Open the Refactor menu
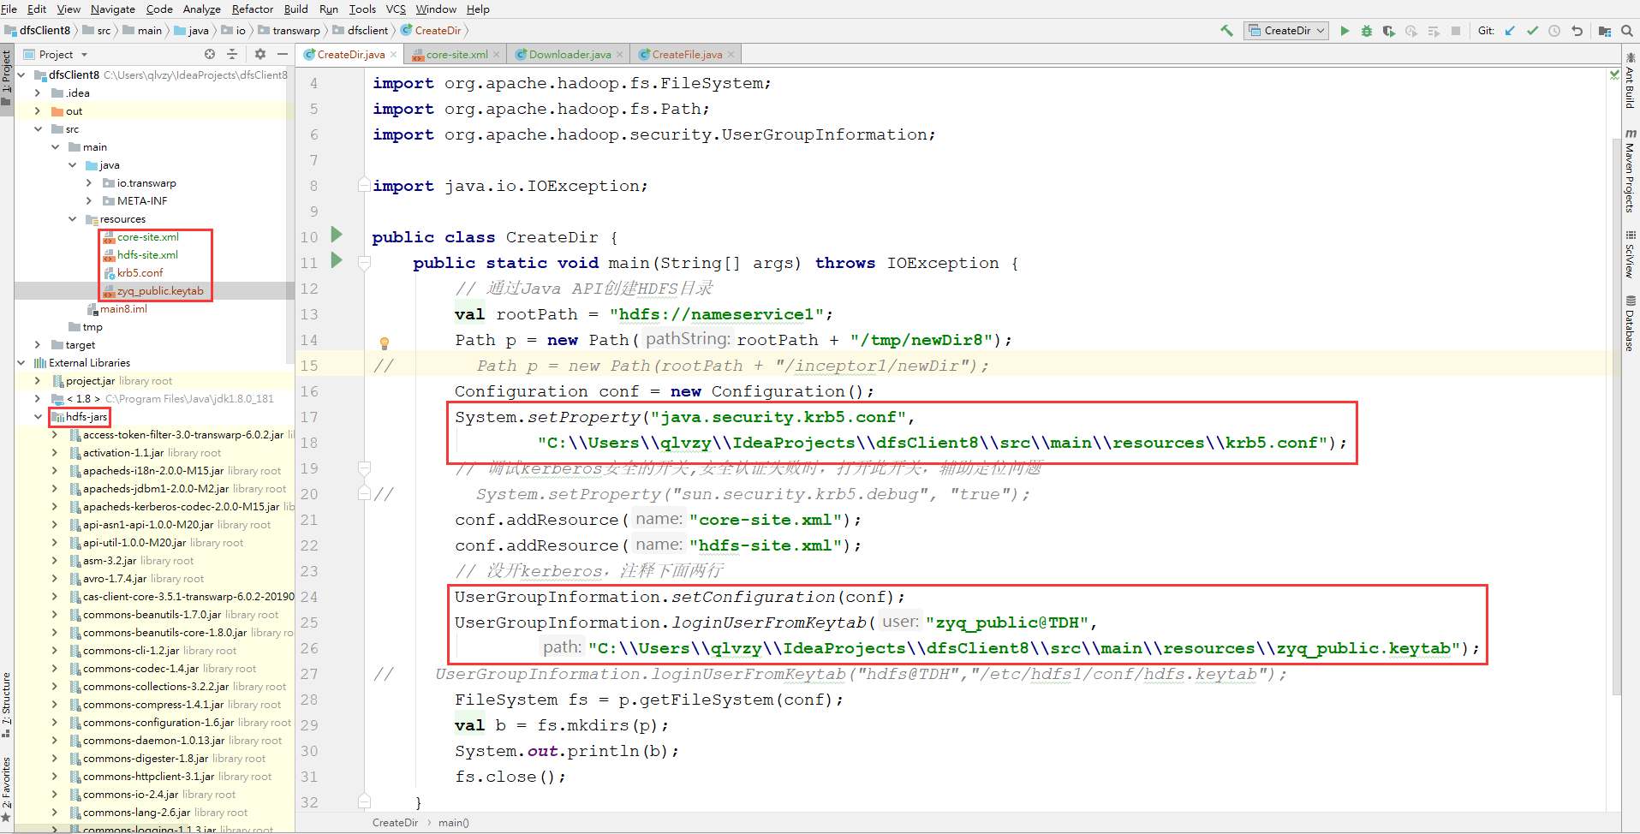 (253, 9)
